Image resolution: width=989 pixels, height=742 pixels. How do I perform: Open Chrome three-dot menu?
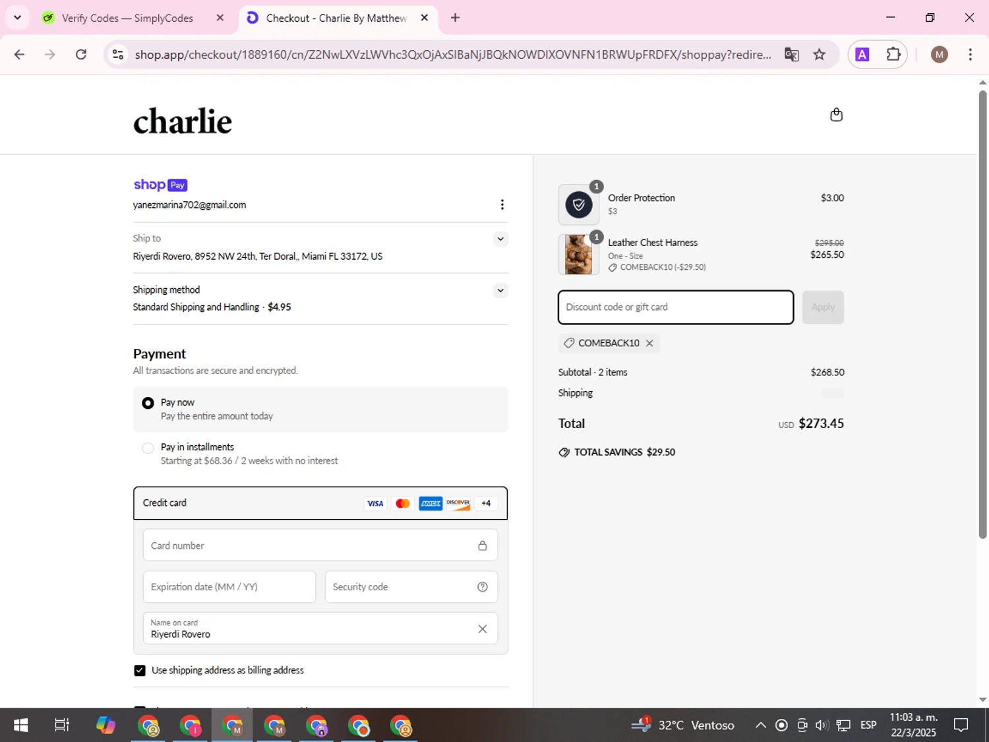pyautogui.click(x=970, y=54)
